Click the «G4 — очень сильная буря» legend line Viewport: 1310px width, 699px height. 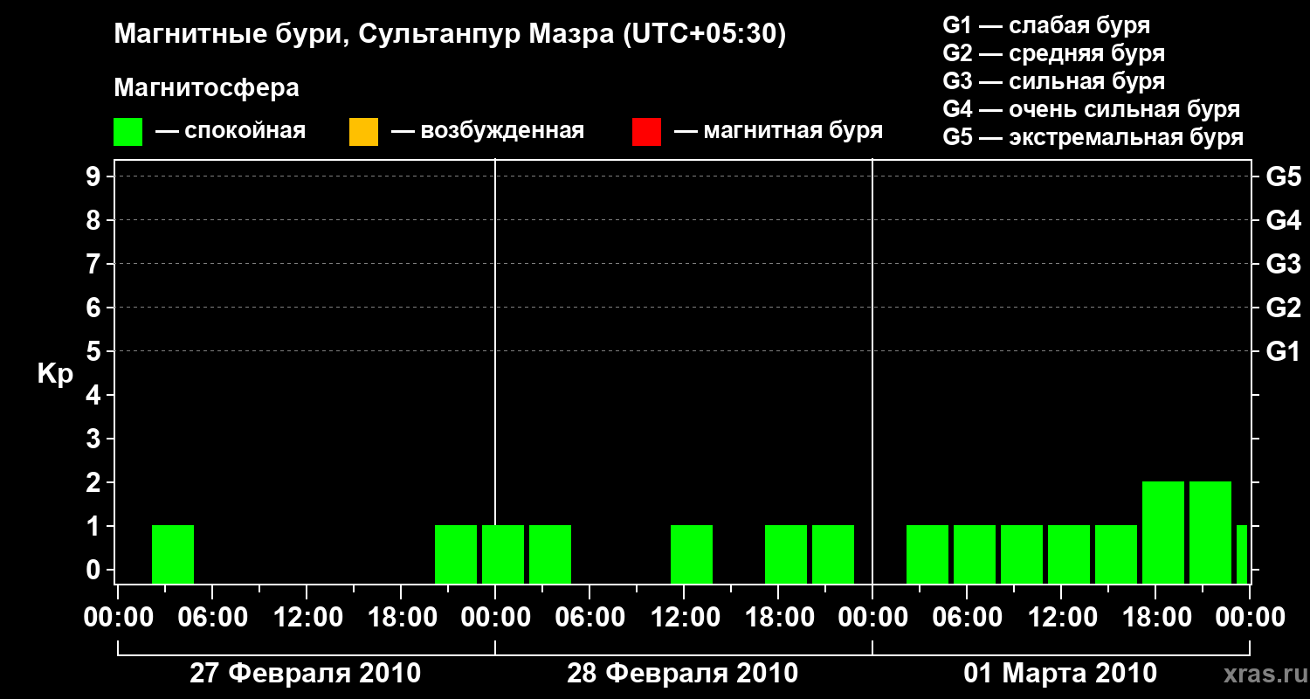(x=1092, y=109)
